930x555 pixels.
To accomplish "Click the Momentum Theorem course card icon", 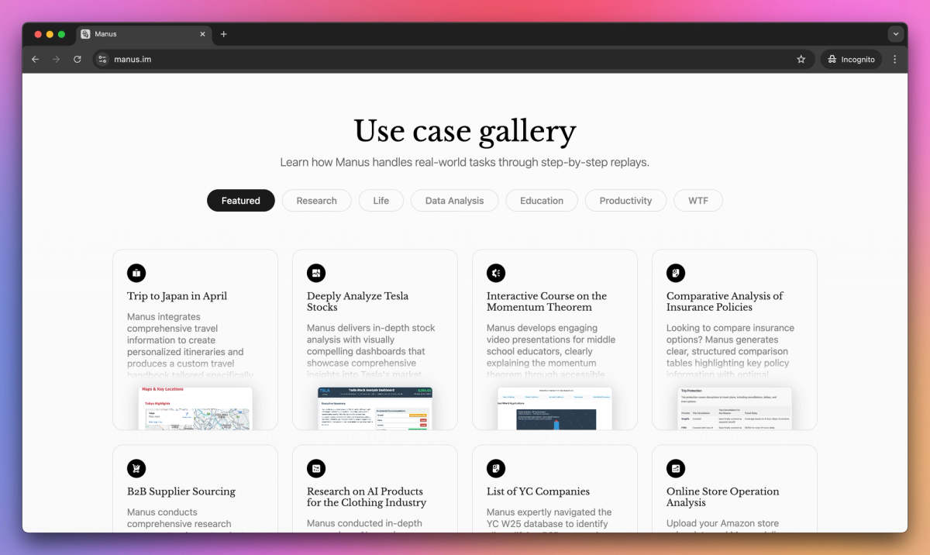I will [x=496, y=273].
